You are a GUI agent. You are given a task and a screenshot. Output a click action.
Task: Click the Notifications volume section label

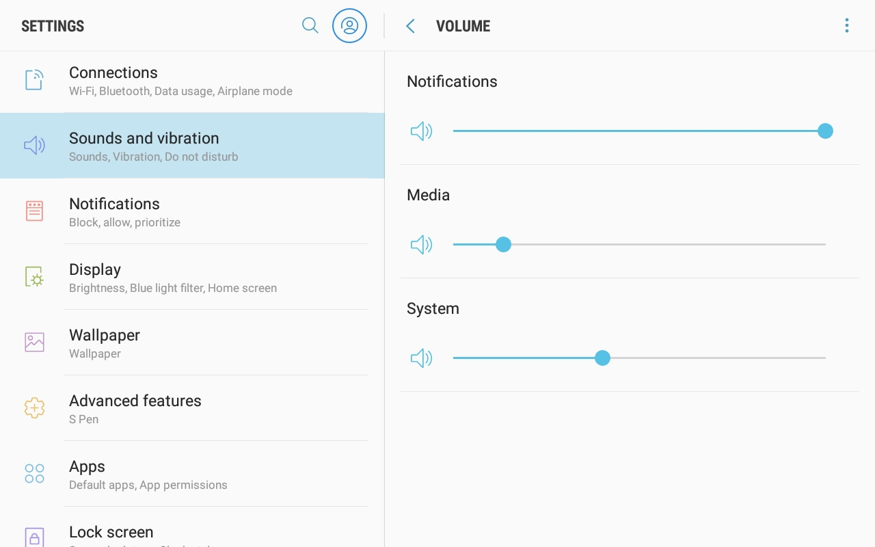[x=452, y=81]
